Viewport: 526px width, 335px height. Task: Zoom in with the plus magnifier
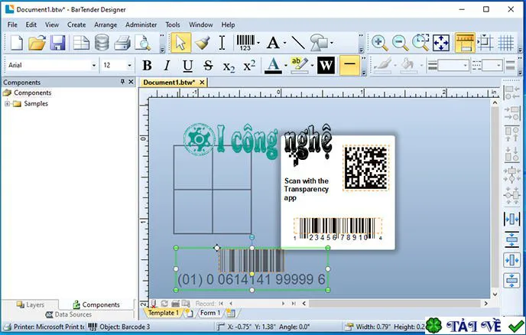(379, 43)
